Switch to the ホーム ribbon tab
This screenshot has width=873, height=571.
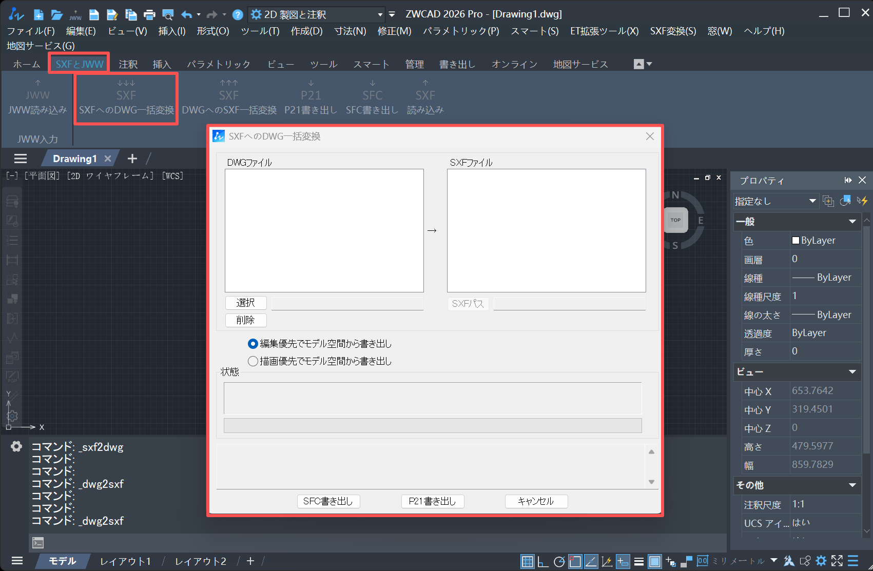coord(27,64)
